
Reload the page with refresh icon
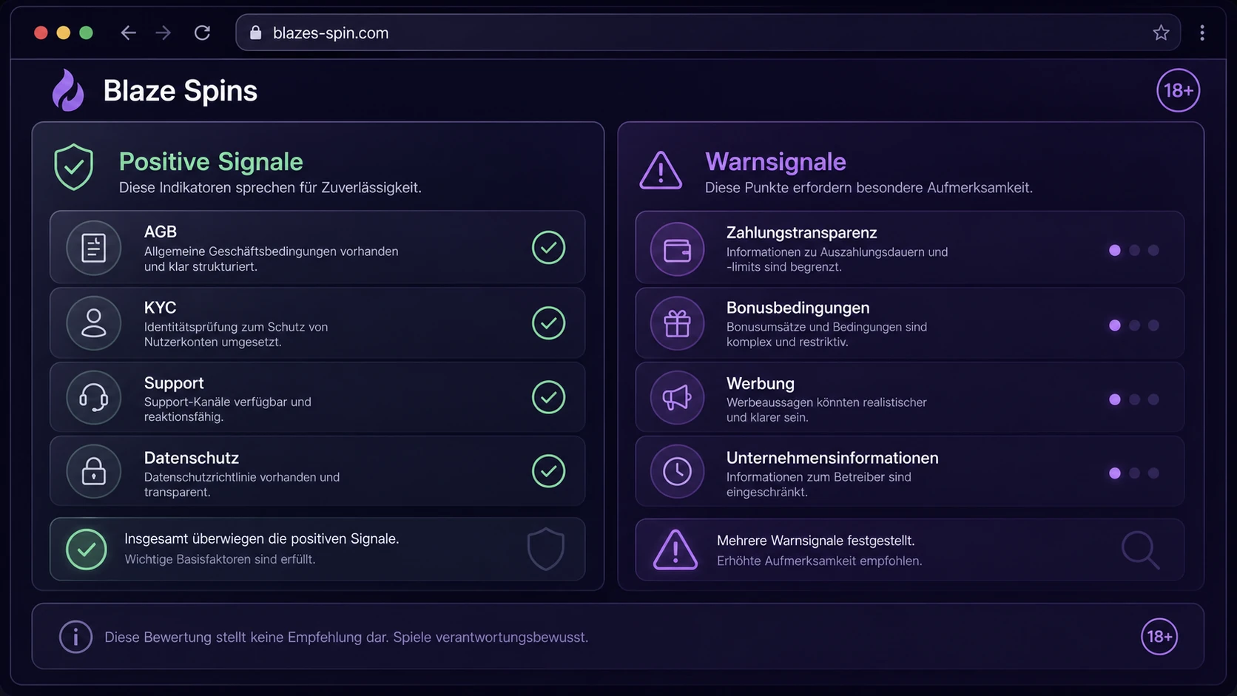[202, 33]
